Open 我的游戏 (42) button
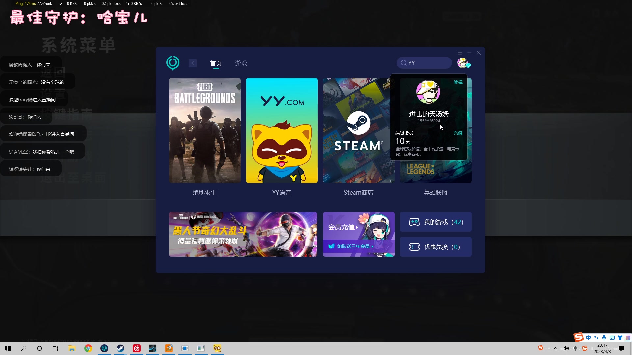Viewport: 632px width, 355px height. (435, 222)
